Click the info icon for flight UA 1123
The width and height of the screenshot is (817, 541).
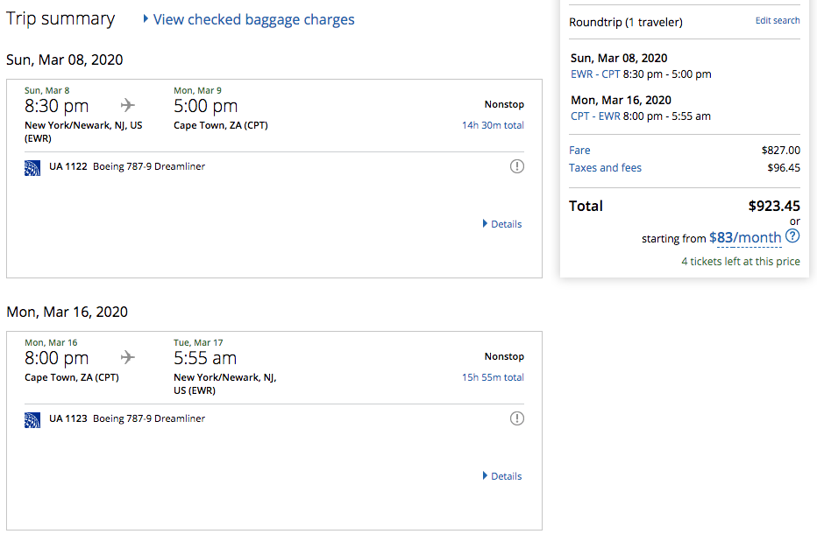point(517,418)
